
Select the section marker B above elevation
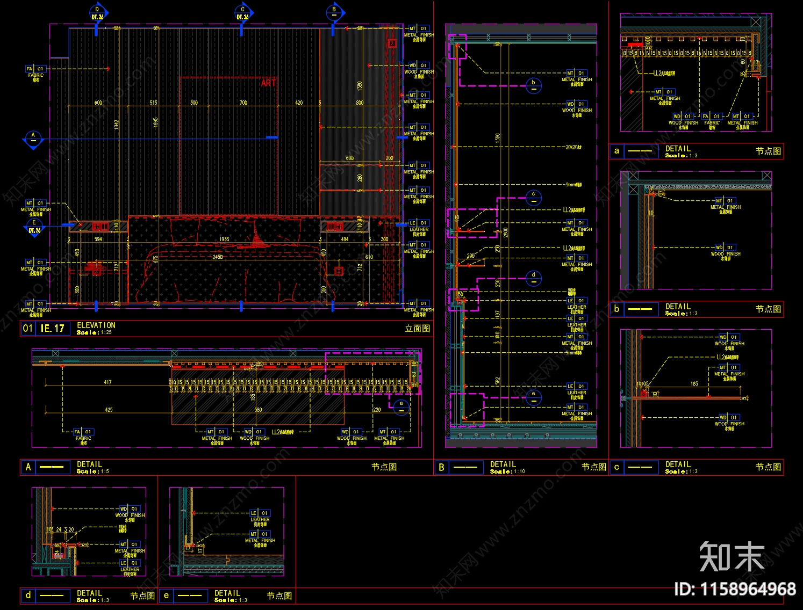[334, 12]
